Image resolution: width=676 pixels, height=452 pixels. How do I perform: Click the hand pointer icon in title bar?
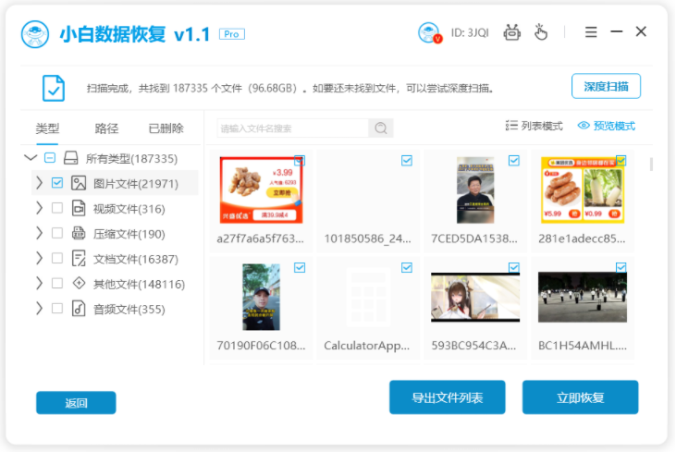(x=541, y=32)
